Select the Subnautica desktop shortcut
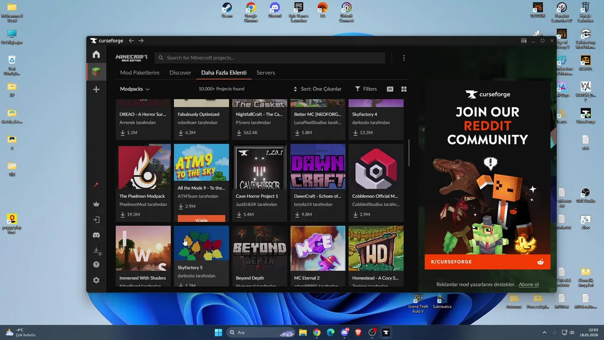The height and width of the screenshot is (340, 604). 442,301
